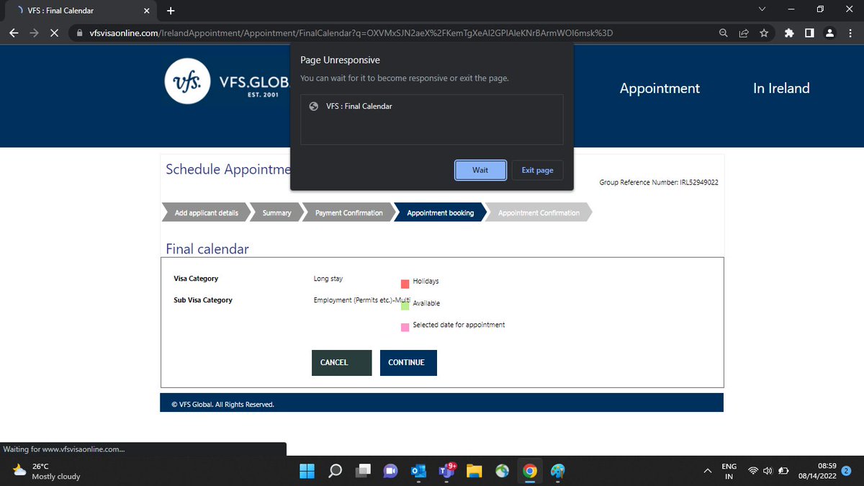864x486 pixels.
Task: Click the CANCEL button
Action: [341, 363]
